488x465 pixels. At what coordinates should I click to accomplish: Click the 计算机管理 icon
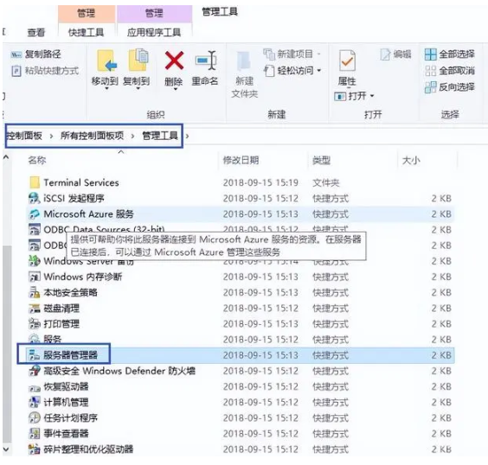point(35,402)
